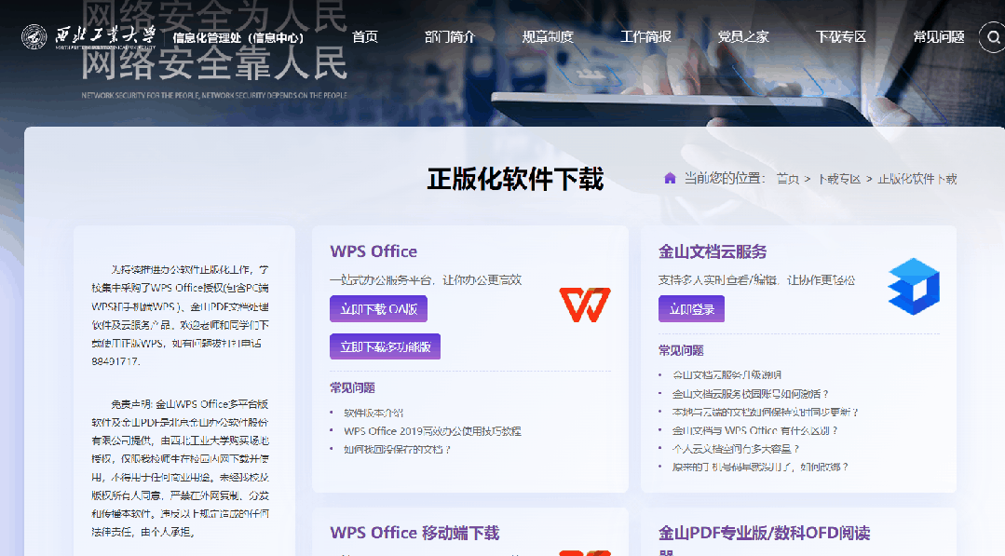The width and height of the screenshot is (1005, 556).
Task: Open the 工作简报 navigation menu
Action: click(645, 37)
